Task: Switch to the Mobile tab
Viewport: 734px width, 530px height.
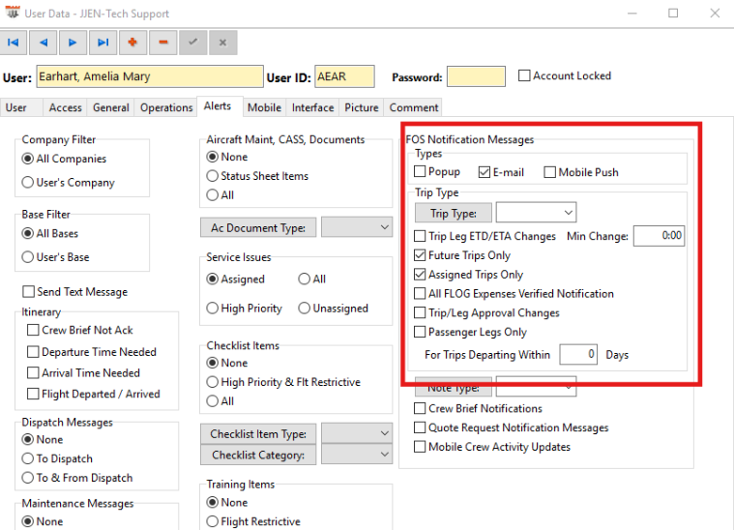Action: (x=264, y=107)
